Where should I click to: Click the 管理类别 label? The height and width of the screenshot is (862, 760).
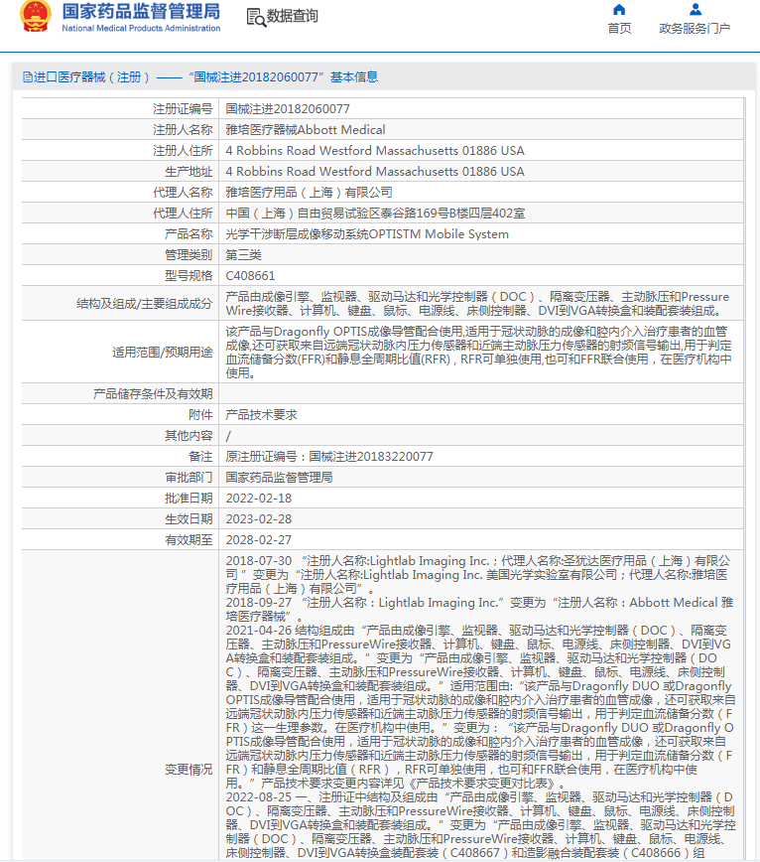189,255
